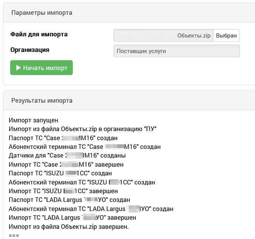
Task: Click the Паспорт ТС LADA Largus line
Action: tap(70, 200)
